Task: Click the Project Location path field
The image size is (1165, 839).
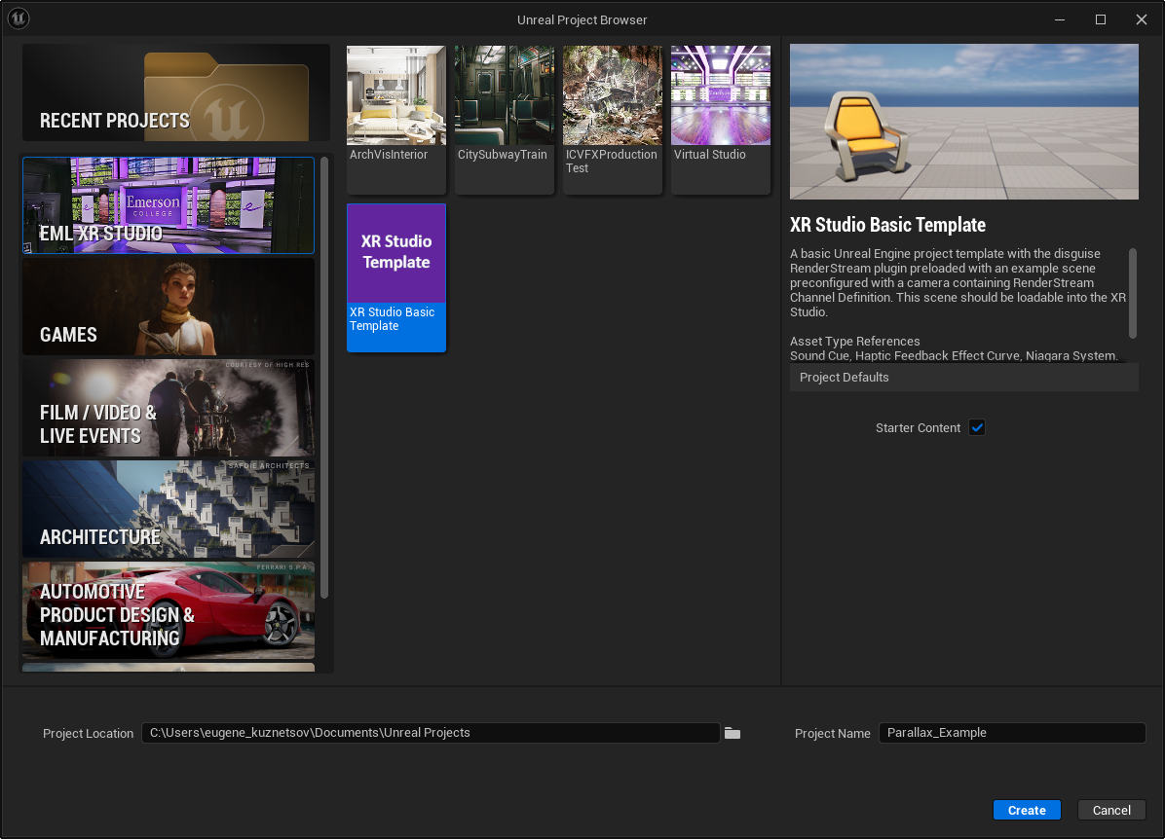Action: click(x=431, y=733)
